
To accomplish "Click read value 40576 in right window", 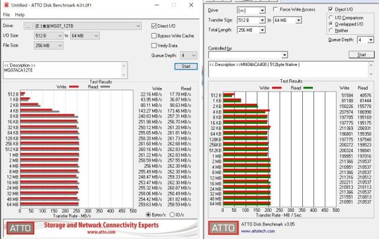I will [x=365, y=95].
